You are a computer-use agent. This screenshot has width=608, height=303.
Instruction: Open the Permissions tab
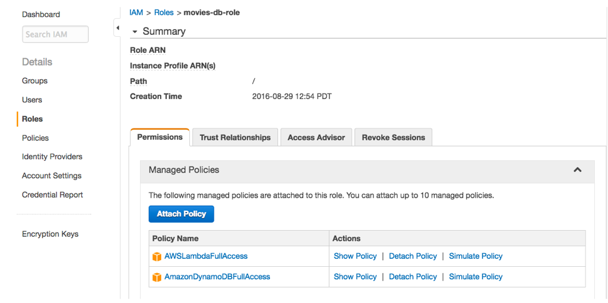tap(160, 137)
